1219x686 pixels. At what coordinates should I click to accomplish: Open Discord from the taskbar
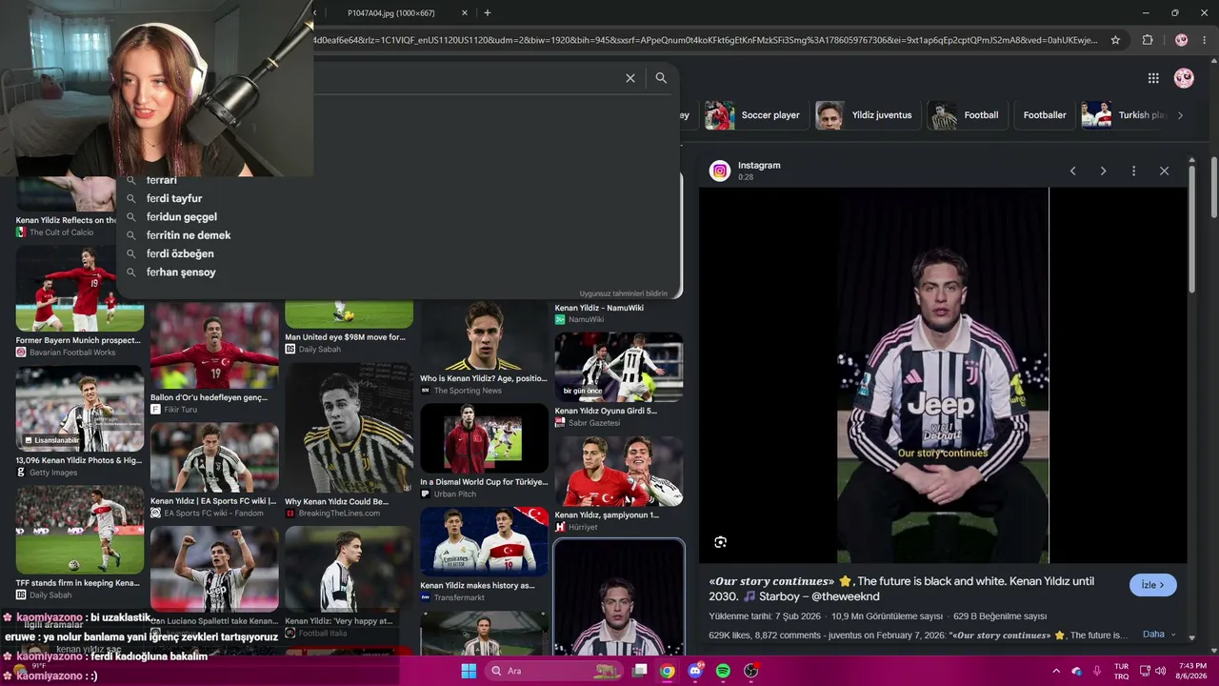pyautogui.click(x=695, y=671)
